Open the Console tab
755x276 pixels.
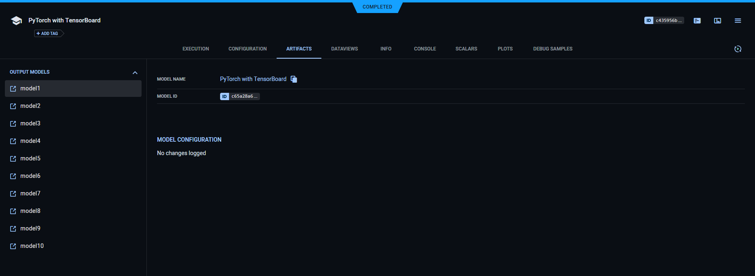click(425, 49)
